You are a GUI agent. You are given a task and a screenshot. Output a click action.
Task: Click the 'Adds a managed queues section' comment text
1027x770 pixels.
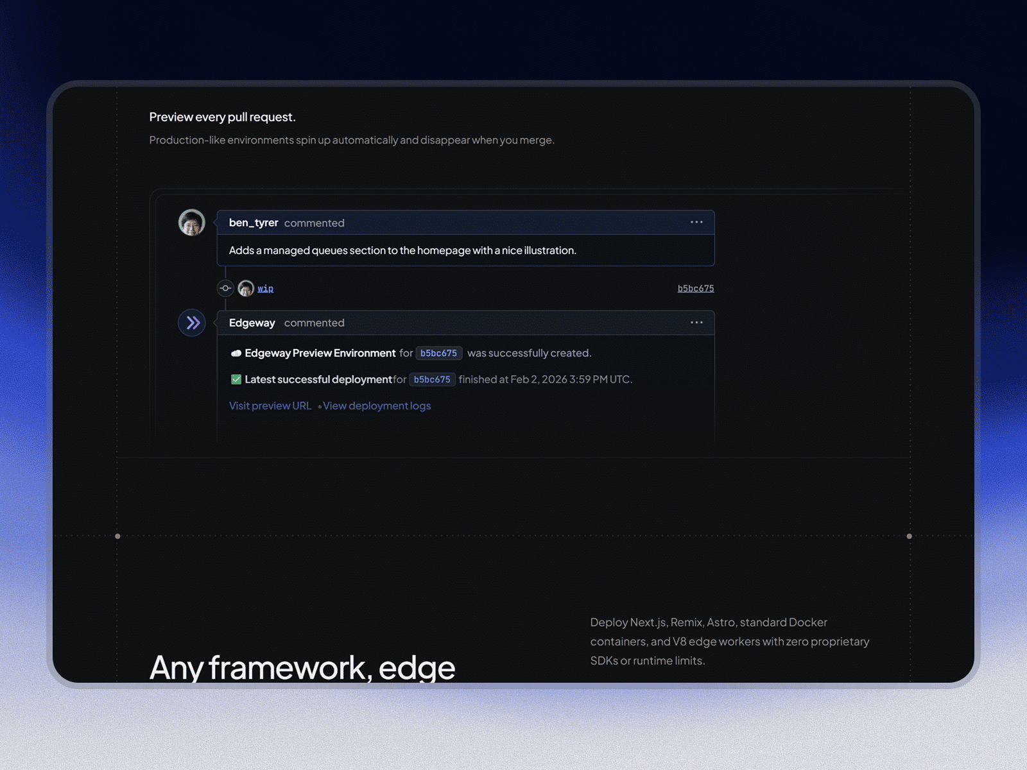coord(402,250)
